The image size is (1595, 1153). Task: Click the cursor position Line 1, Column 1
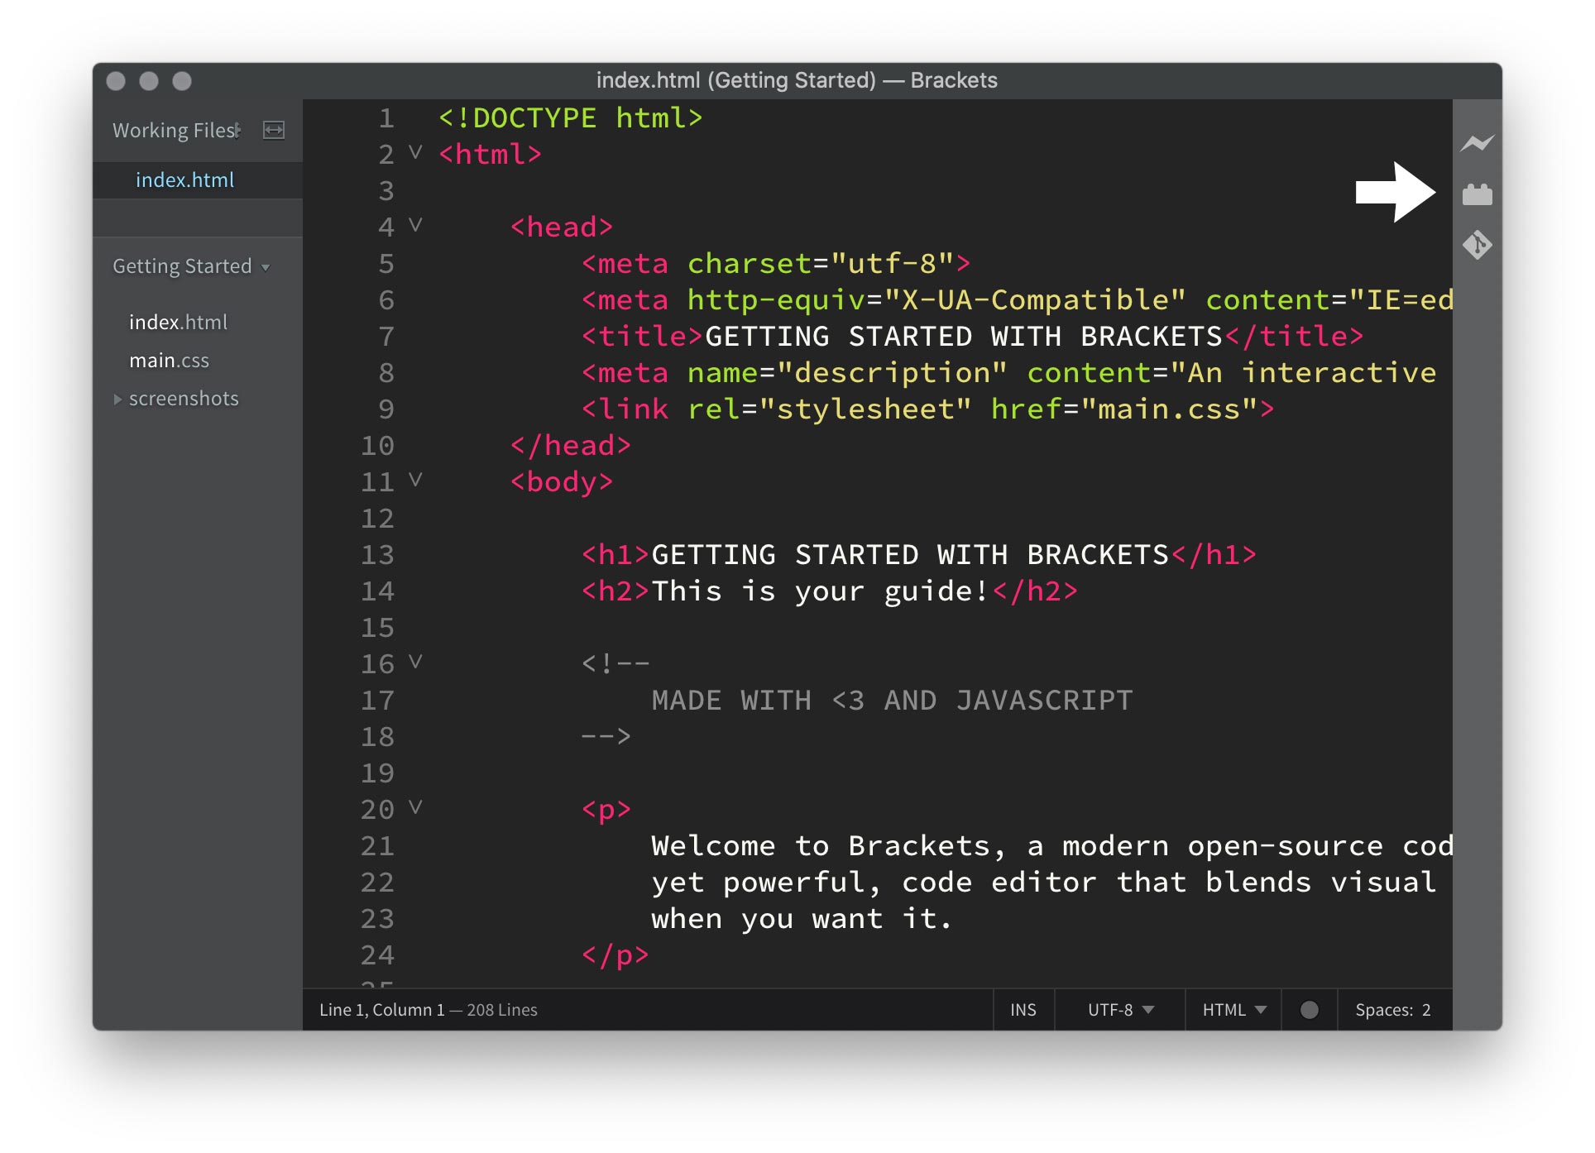[381, 1010]
